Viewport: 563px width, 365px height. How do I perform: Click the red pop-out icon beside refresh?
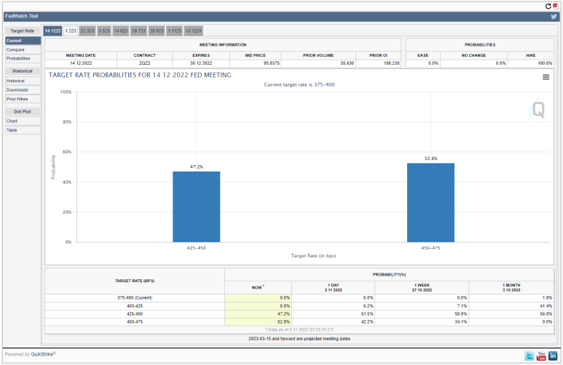coord(556,6)
